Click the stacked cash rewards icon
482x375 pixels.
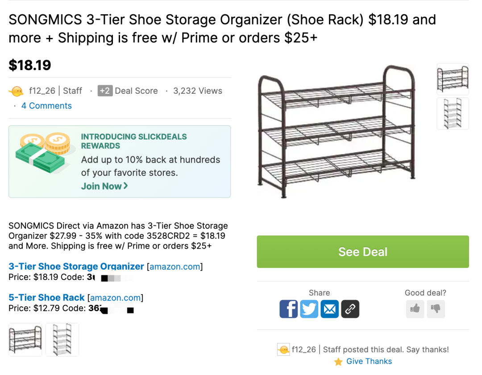pos(43,153)
